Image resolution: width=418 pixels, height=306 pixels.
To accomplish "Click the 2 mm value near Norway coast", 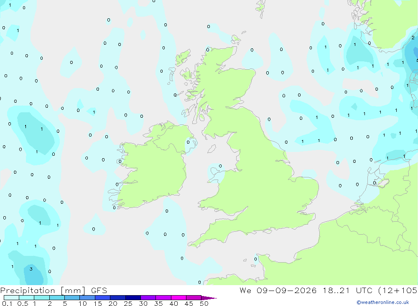I will [413, 38].
